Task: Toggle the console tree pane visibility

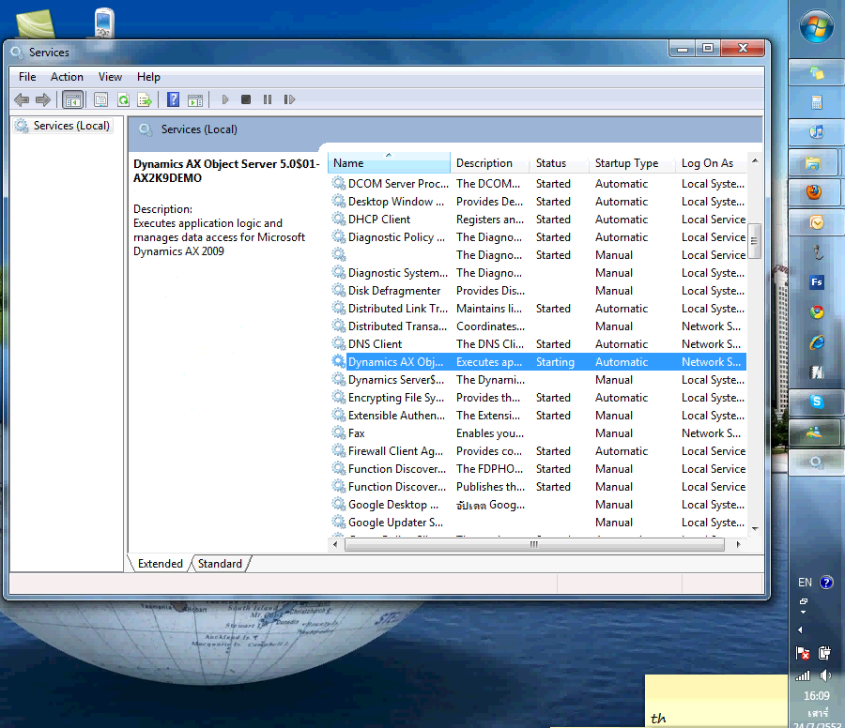Action: (x=72, y=99)
